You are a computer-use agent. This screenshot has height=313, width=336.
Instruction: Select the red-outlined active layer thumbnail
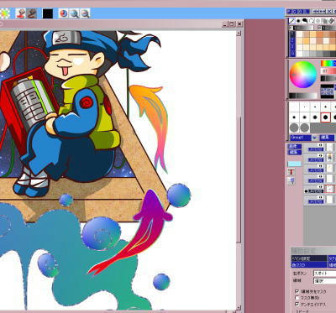331,189
